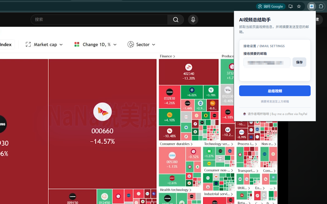Click the +6.02% green tile
This screenshot has width=327, height=204.
click(192, 92)
